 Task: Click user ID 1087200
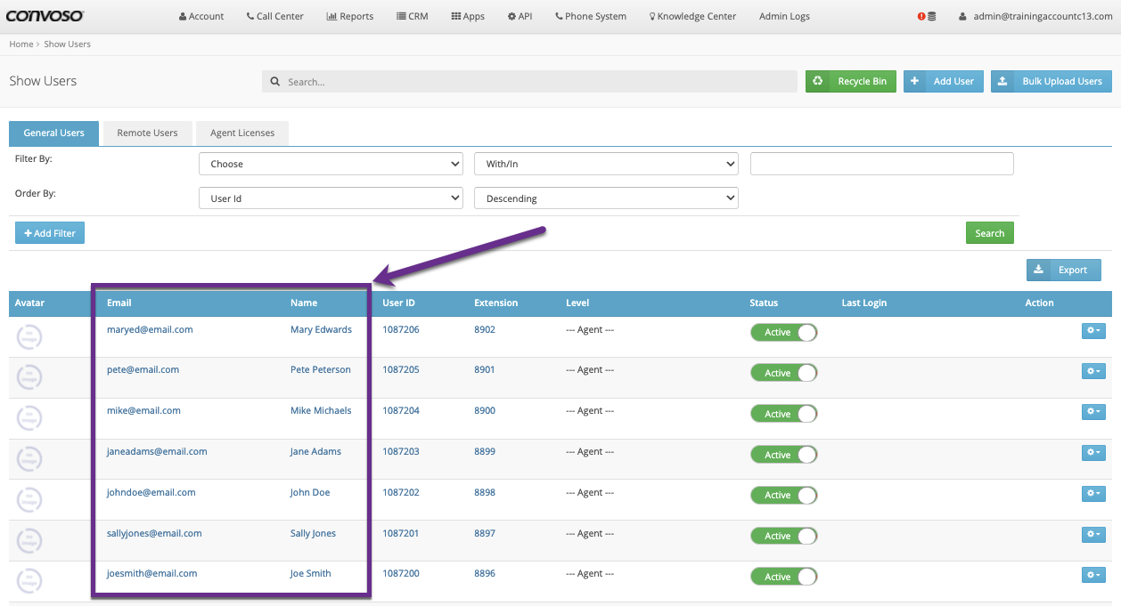401,573
